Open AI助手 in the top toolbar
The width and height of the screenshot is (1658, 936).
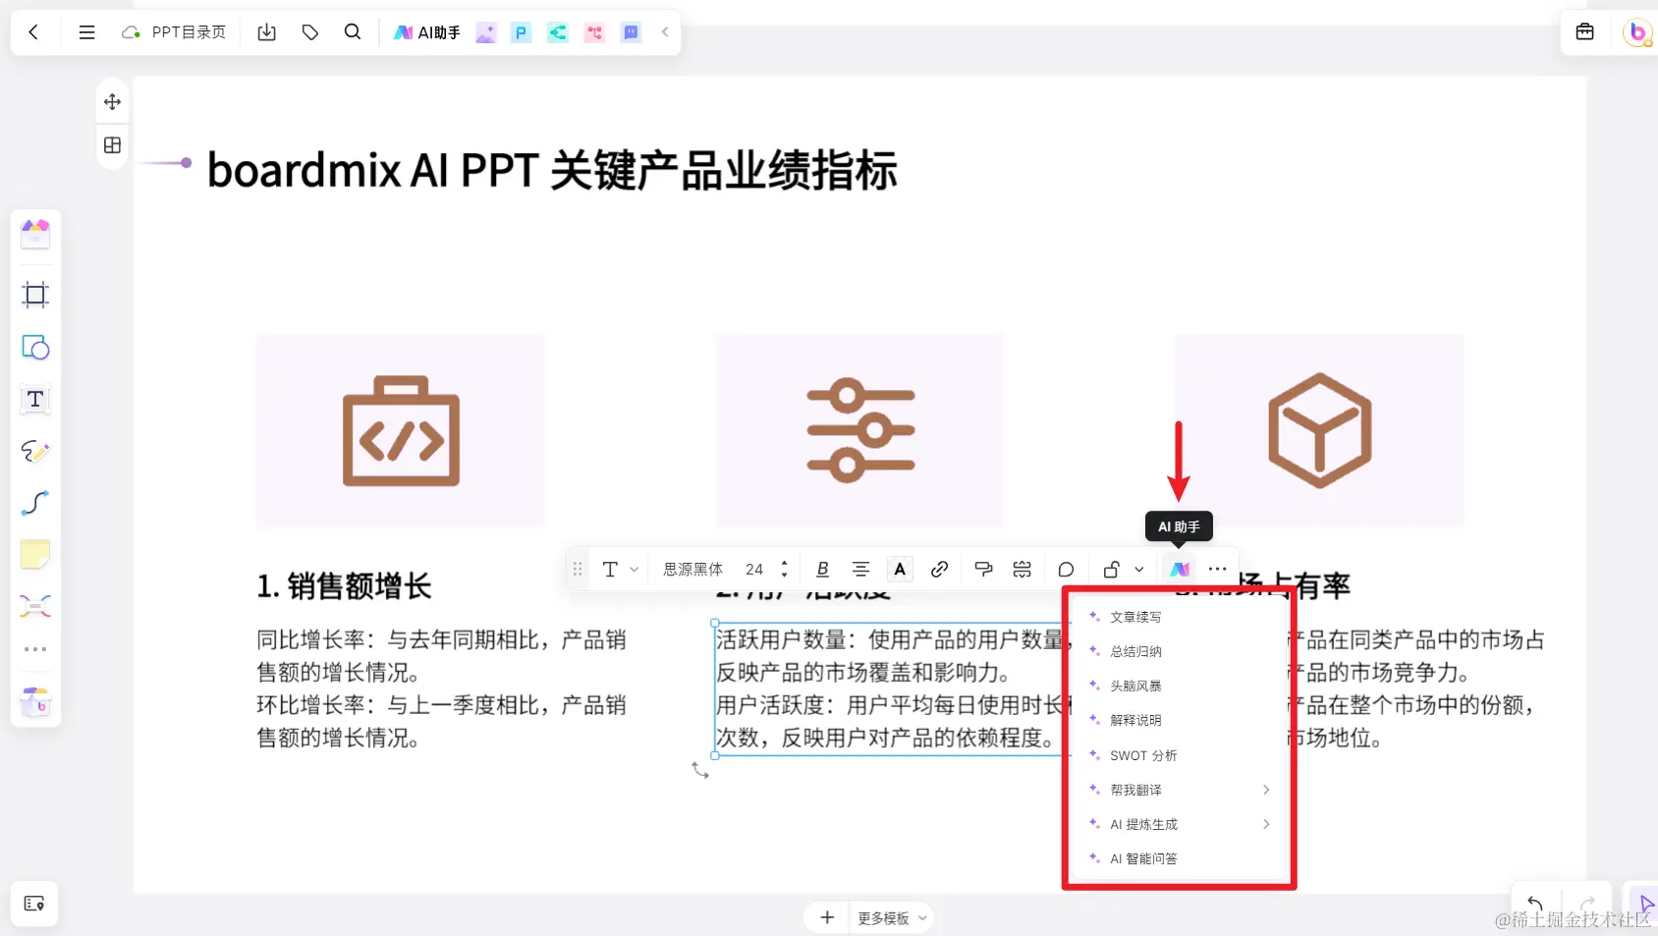(x=427, y=32)
